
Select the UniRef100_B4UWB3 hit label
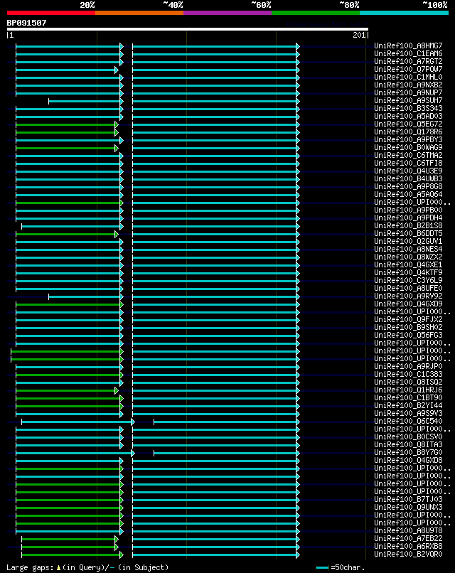(408, 178)
